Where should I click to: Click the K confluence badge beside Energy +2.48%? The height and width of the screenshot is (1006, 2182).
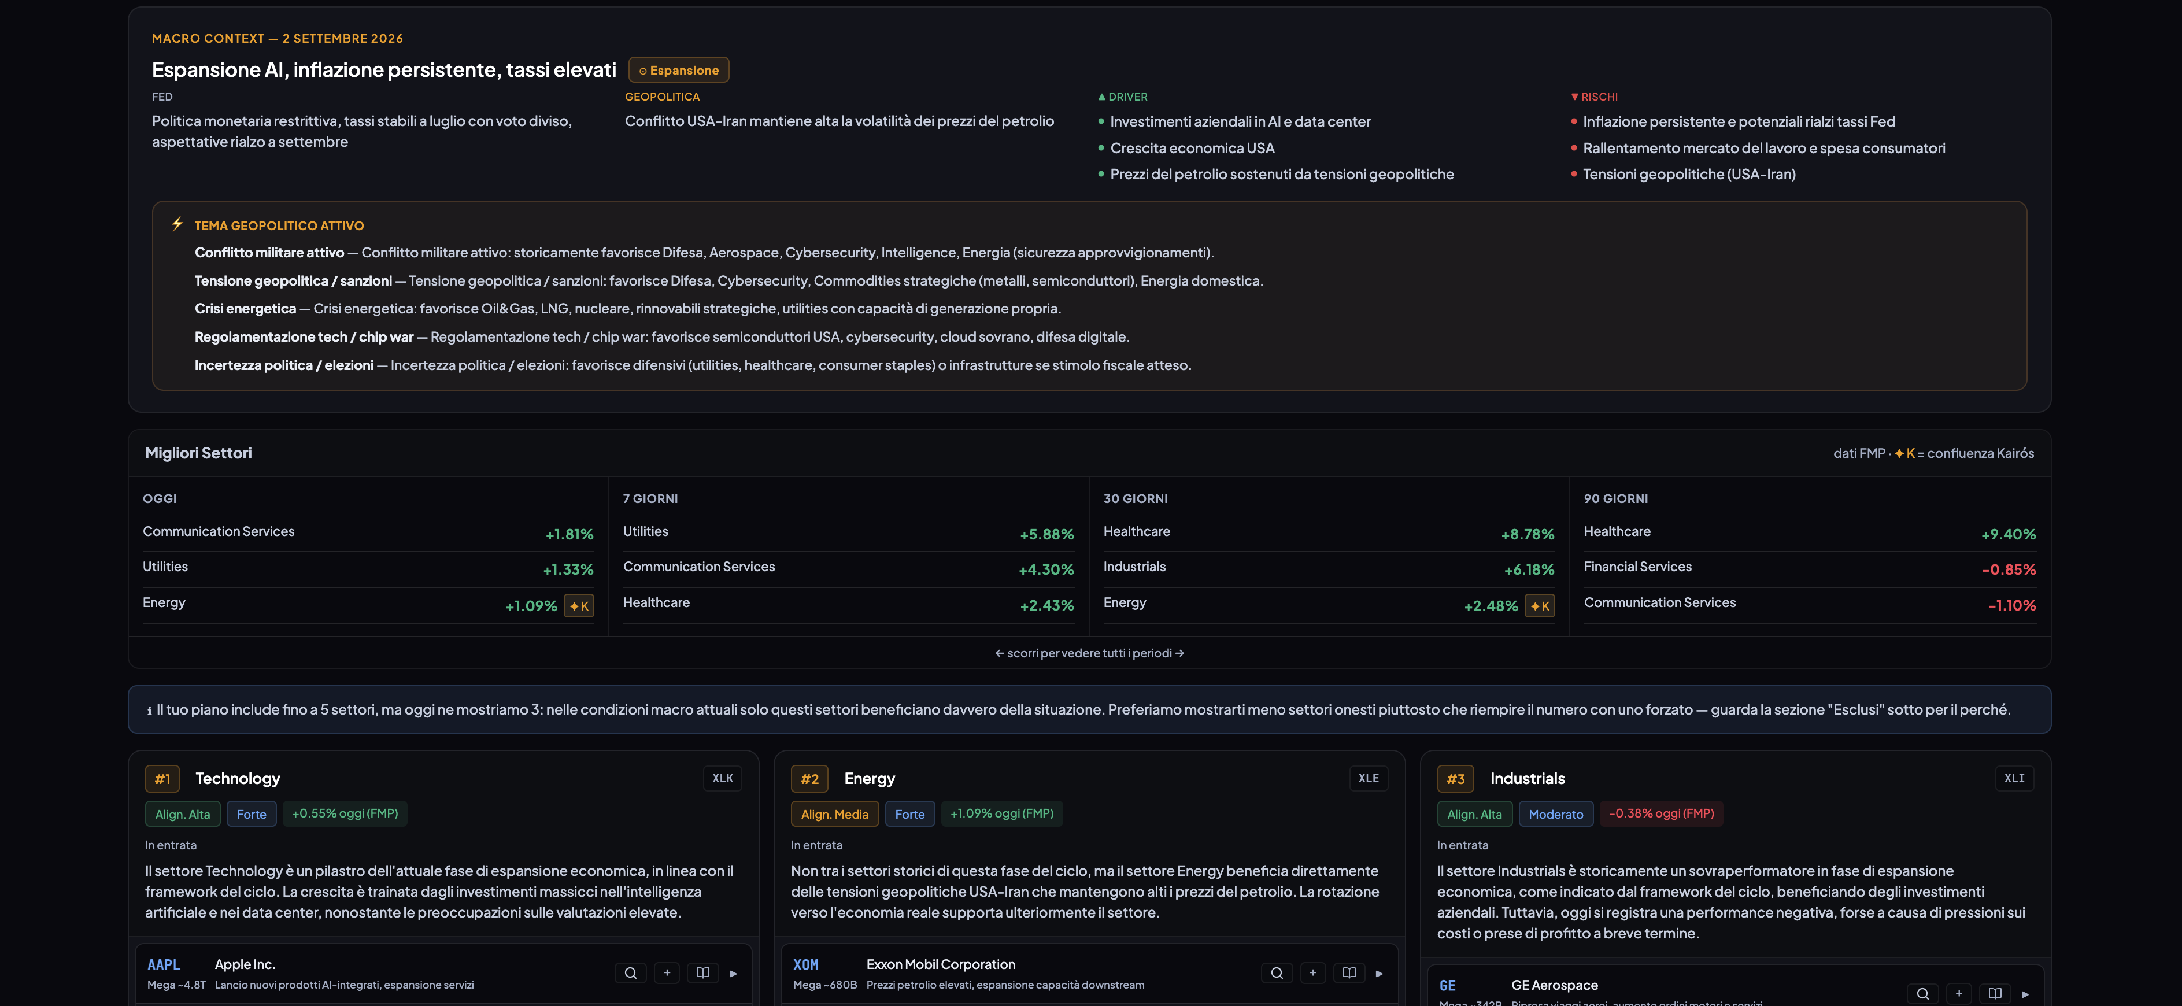(1540, 605)
